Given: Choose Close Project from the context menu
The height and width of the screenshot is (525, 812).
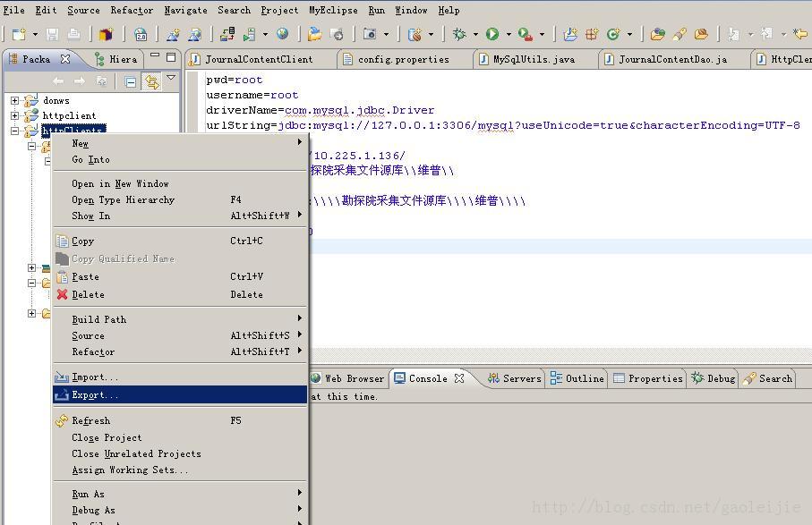Looking at the screenshot, I should pyautogui.click(x=180, y=437).
